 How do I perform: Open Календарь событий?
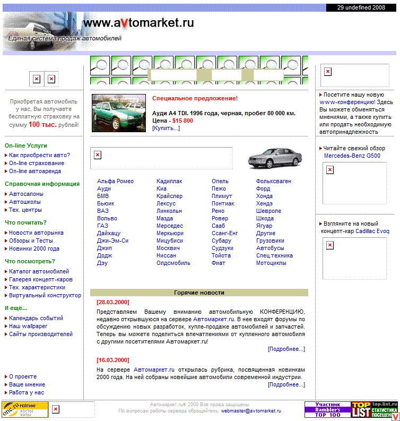[36, 318]
